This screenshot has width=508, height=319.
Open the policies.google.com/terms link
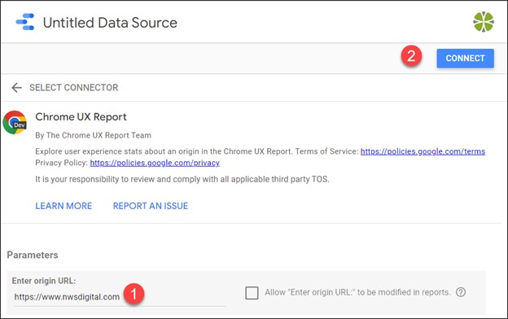tap(423, 151)
